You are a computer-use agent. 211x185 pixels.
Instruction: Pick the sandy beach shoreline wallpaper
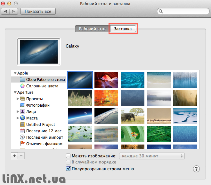(x=159, y=80)
